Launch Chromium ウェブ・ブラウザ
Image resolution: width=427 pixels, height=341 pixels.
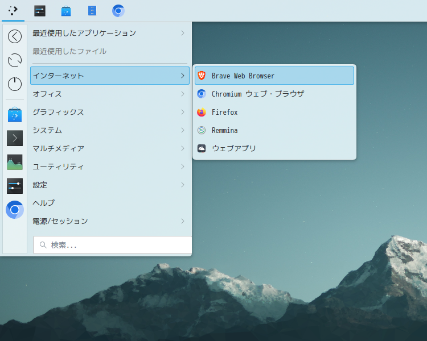(x=274, y=94)
